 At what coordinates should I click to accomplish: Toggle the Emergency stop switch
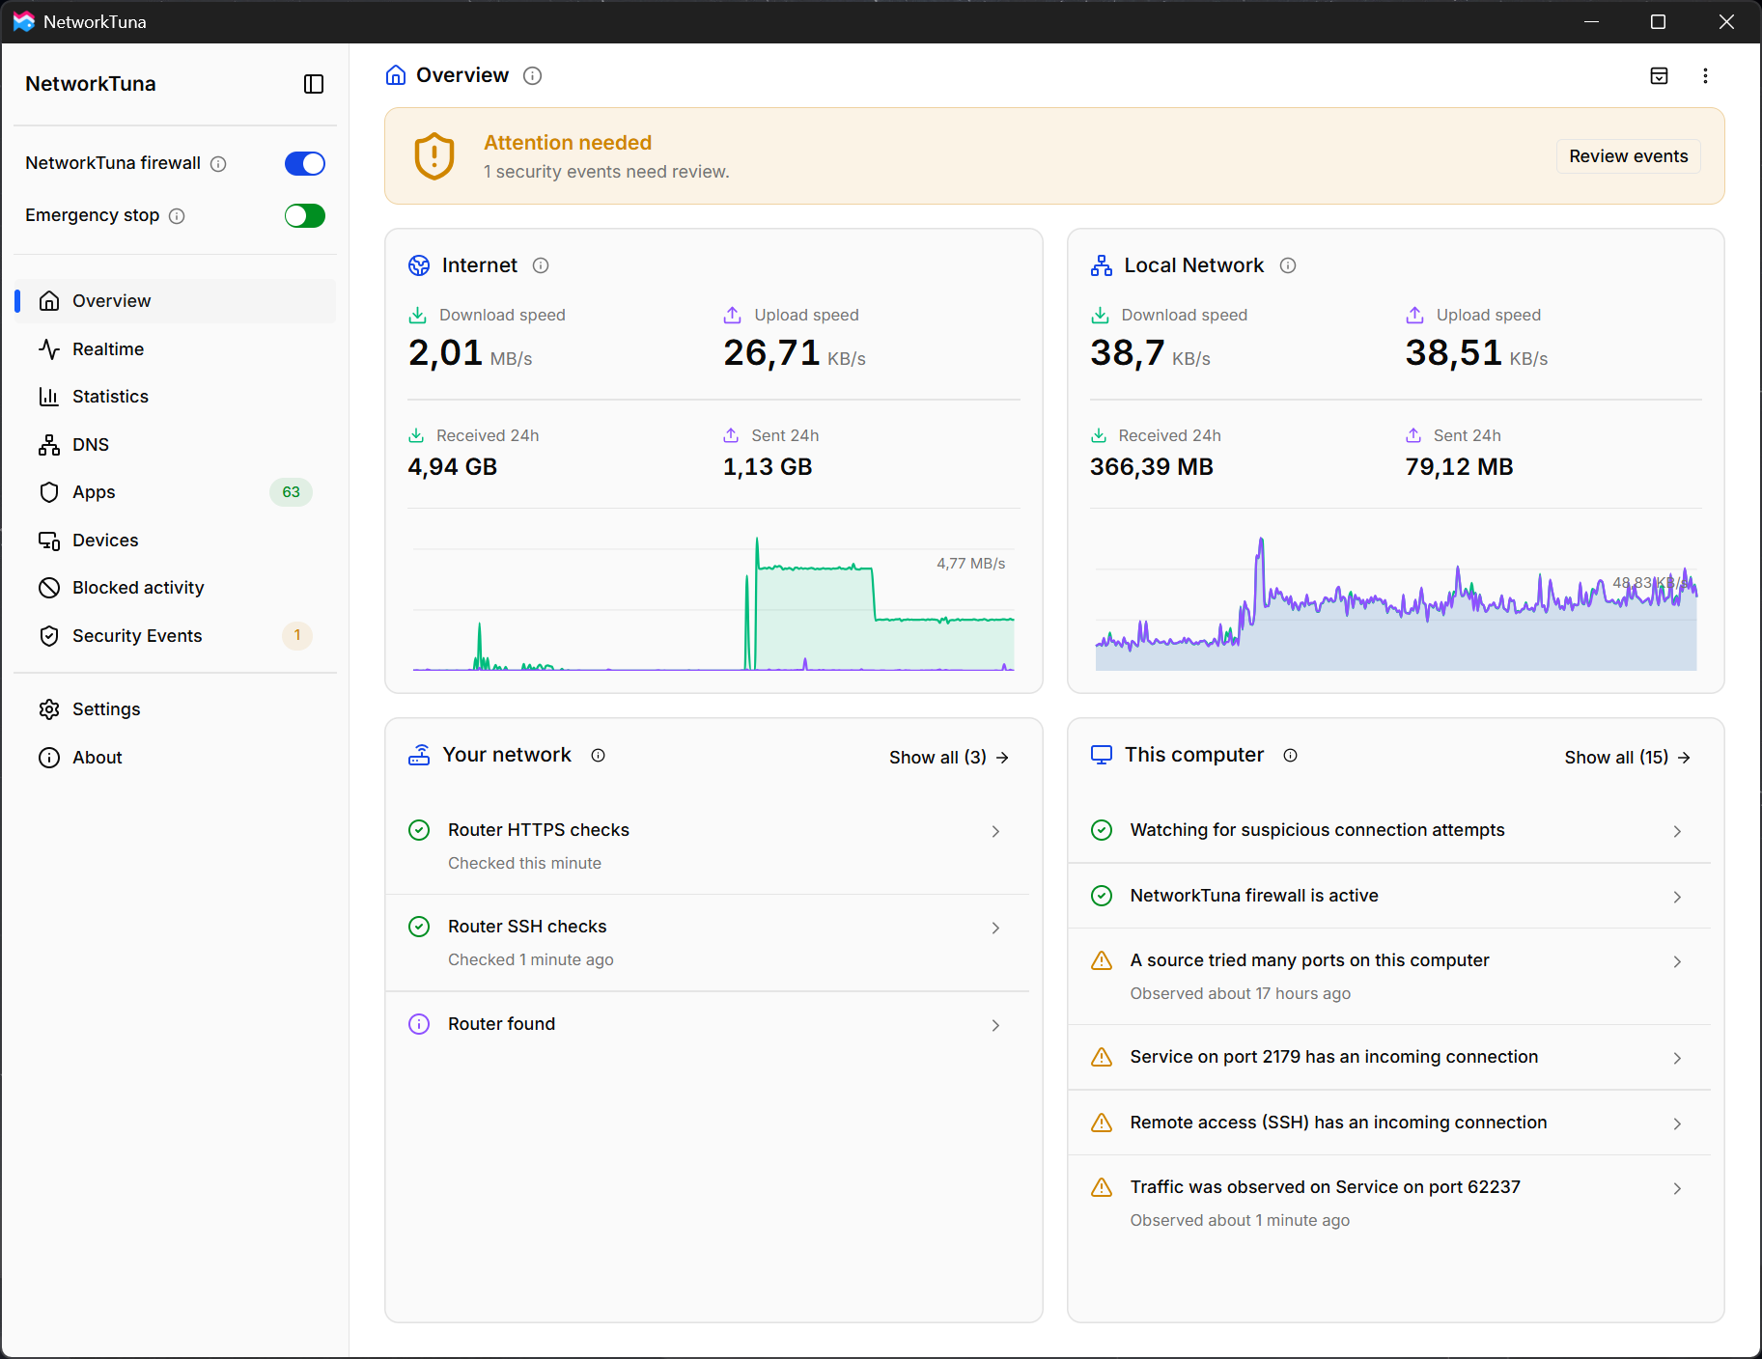click(305, 216)
